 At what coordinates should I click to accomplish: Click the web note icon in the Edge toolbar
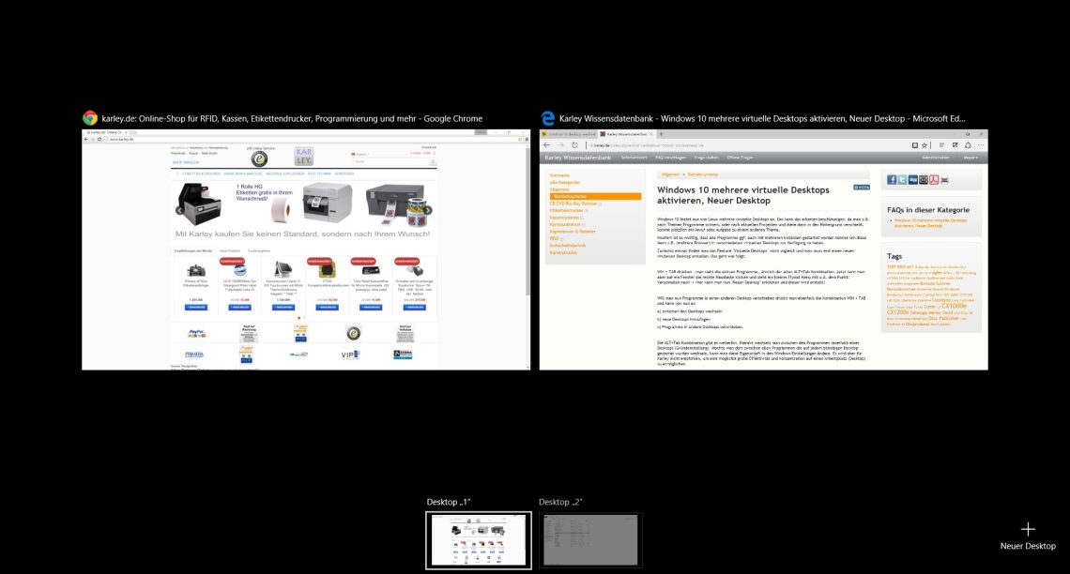(955, 145)
